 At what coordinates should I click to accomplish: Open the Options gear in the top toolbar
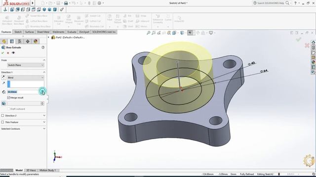[x=99, y=3]
